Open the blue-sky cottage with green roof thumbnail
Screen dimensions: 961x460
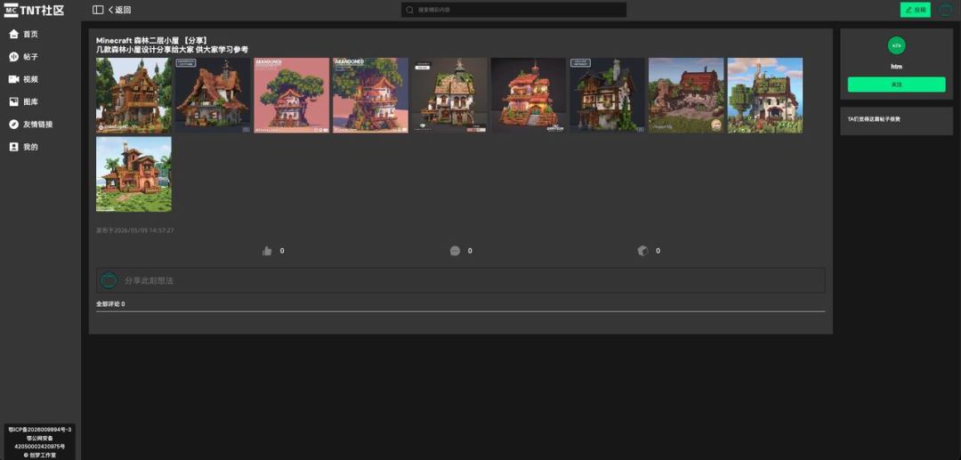765,95
